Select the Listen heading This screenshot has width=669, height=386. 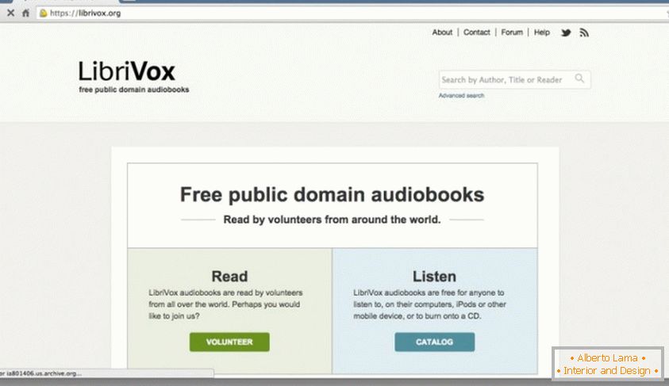[x=434, y=276]
